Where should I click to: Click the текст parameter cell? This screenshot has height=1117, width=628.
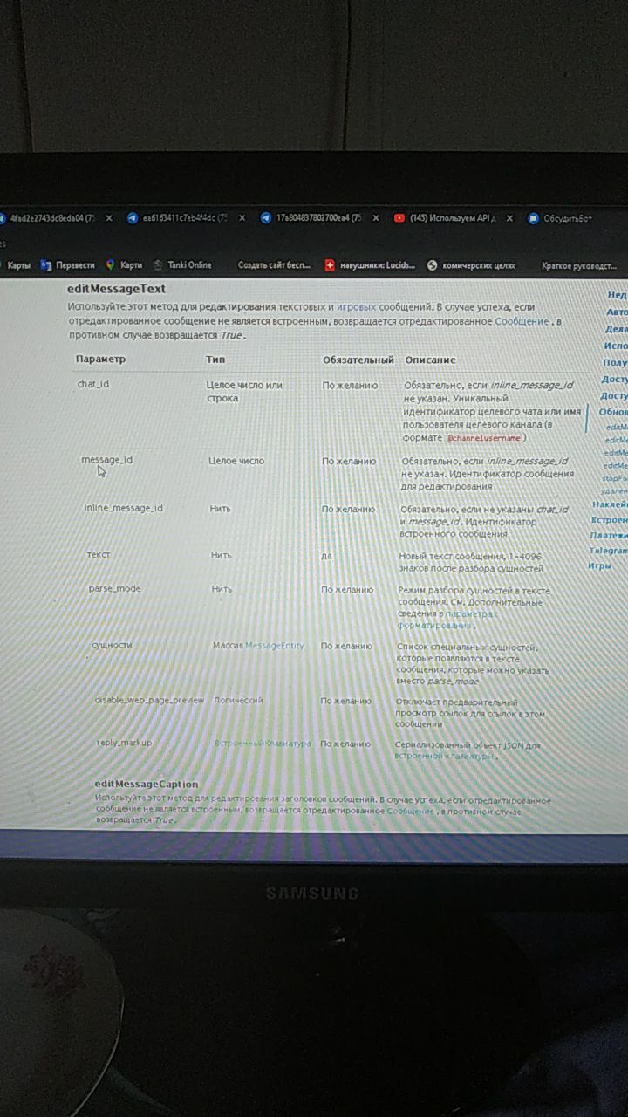coord(98,554)
